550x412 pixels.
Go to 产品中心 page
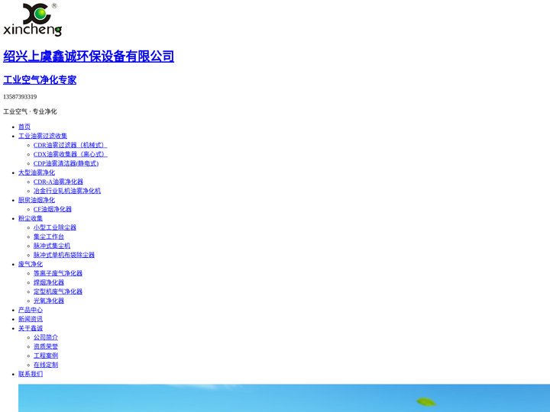coord(30,310)
